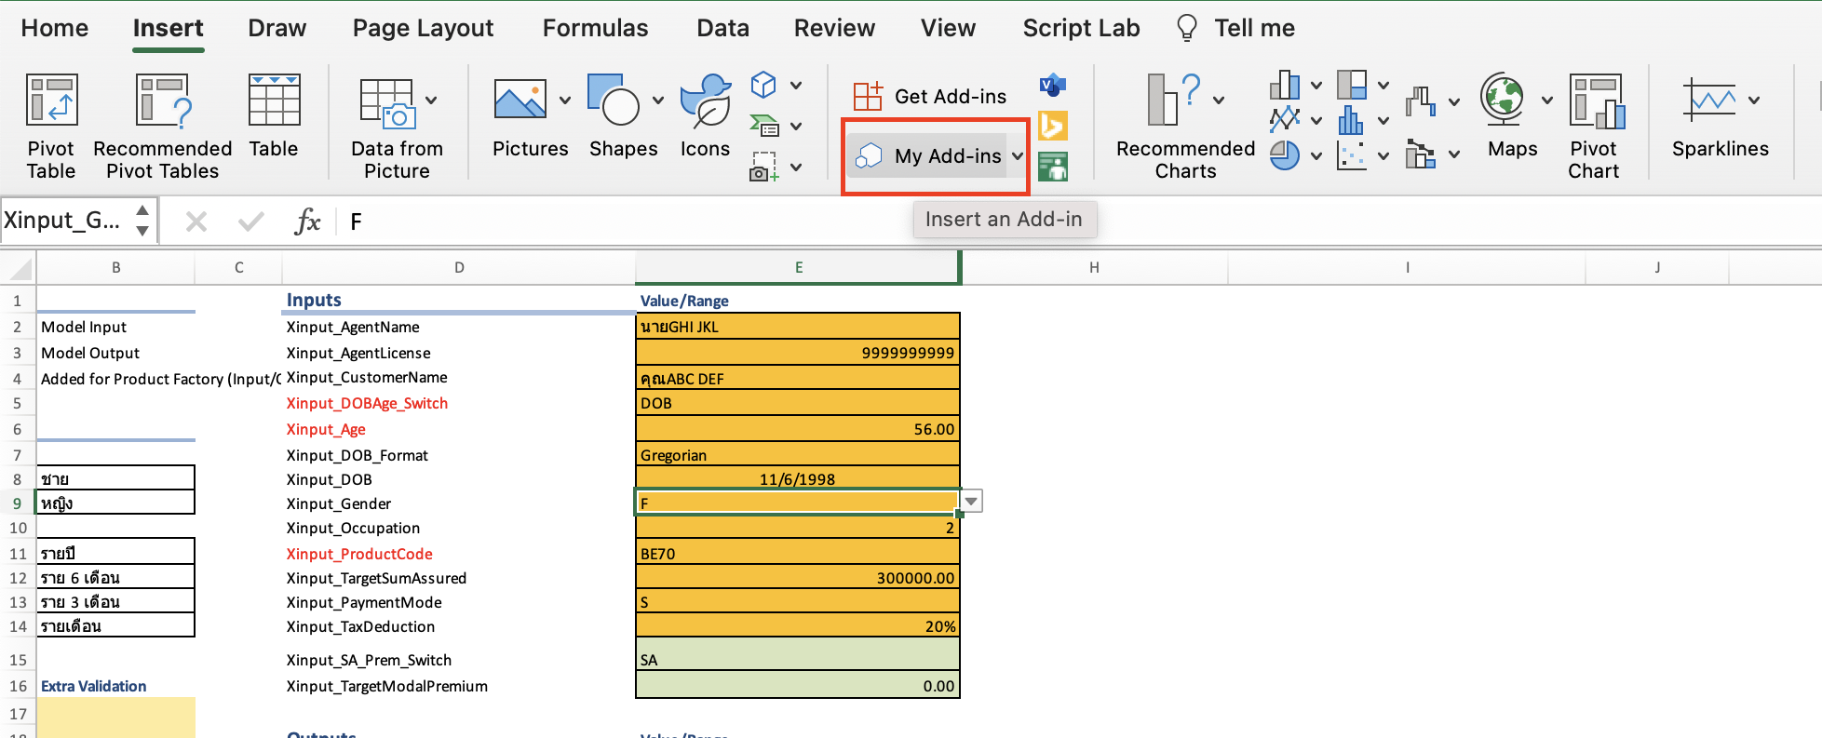The width and height of the screenshot is (1822, 738).
Task: Switch to the Formulas tab
Action: (x=595, y=28)
